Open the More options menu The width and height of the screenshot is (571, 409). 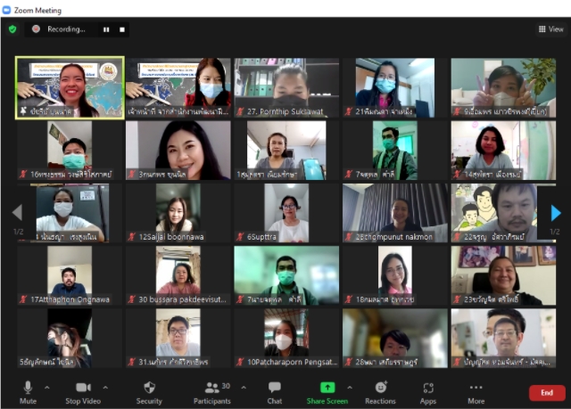point(476,391)
